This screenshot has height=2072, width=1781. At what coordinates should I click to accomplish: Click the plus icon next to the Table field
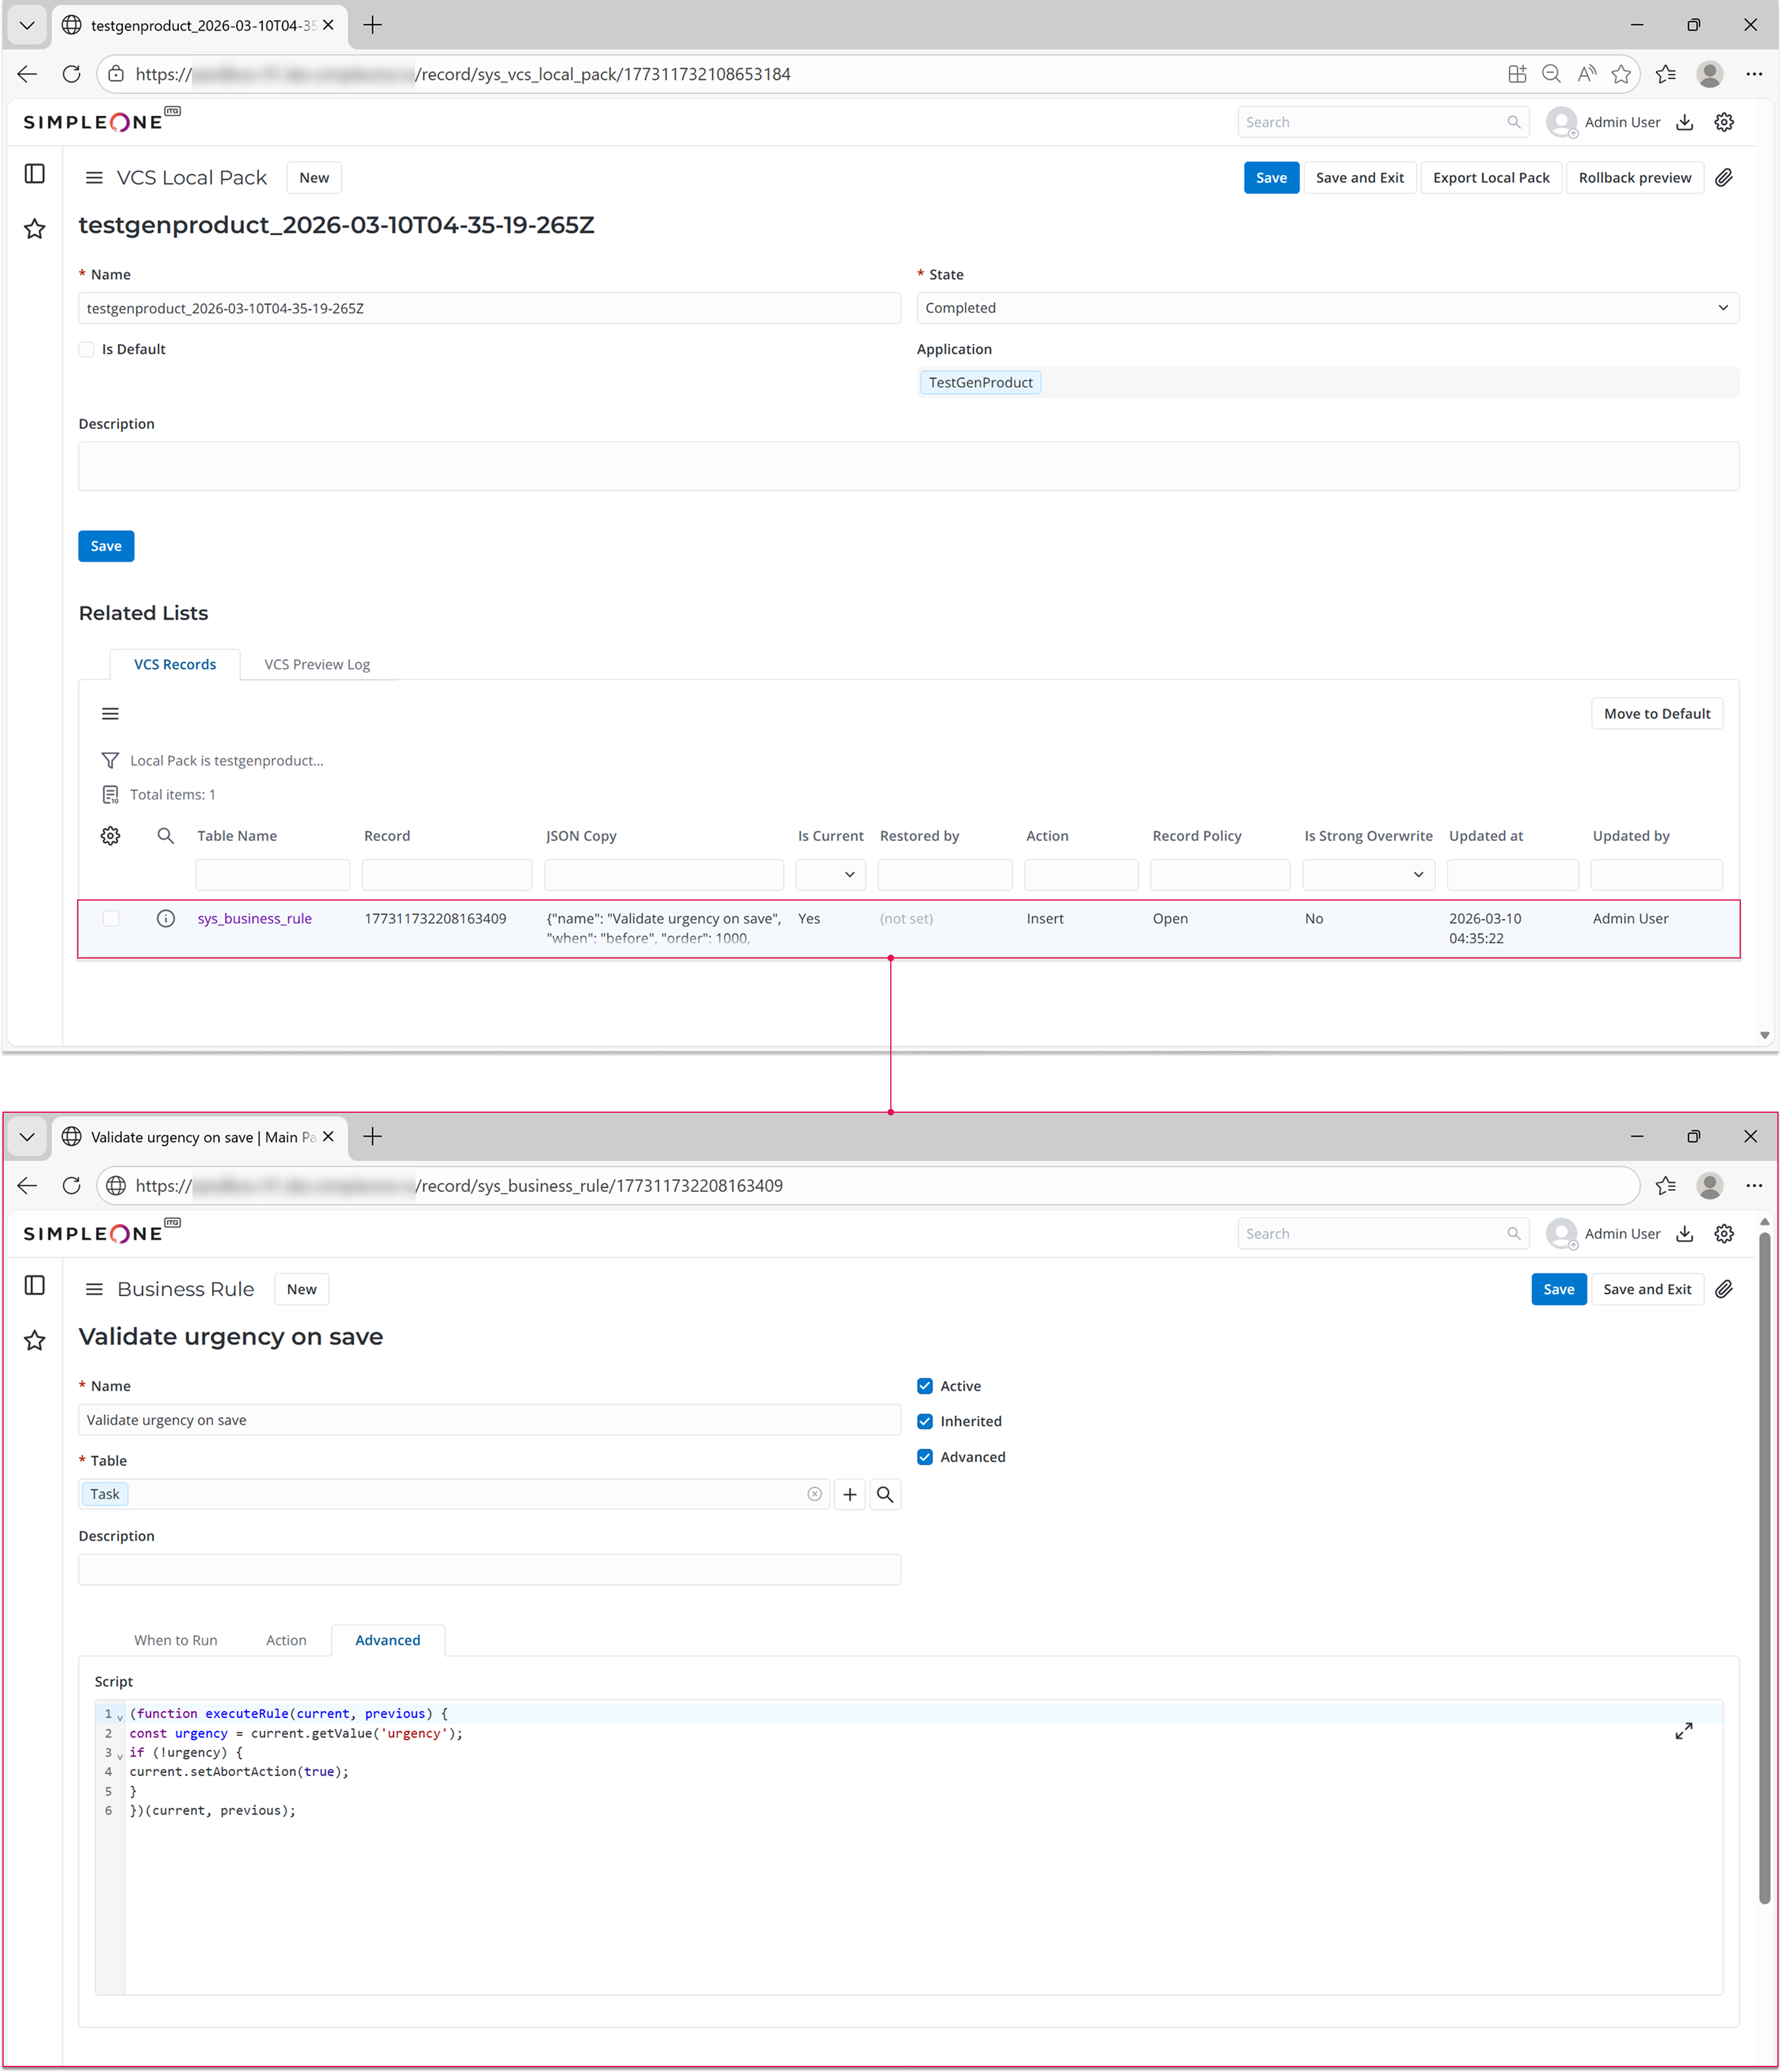pos(849,1494)
